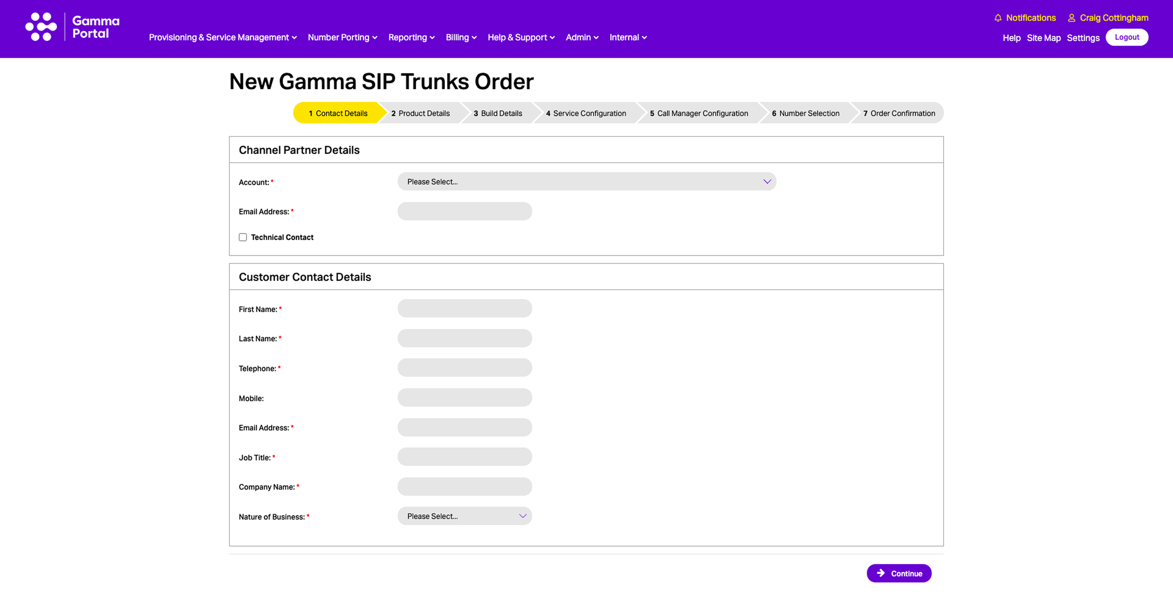Expand the Number Porting menu
The height and width of the screenshot is (605, 1173).
[x=342, y=37]
